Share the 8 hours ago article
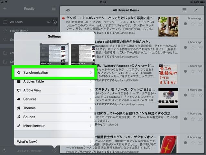 click(200, 95)
